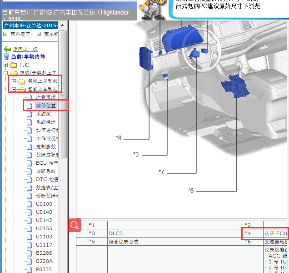
Task: Click the page icon beside U0142
Action: point(29,220)
